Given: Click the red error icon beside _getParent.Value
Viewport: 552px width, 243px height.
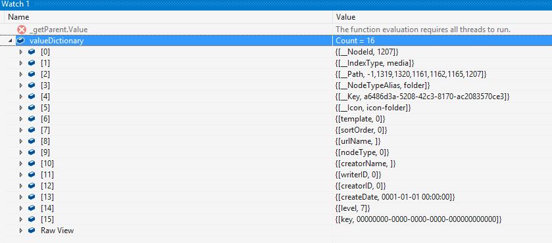Looking at the screenshot, I should click(x=22, y=30).
